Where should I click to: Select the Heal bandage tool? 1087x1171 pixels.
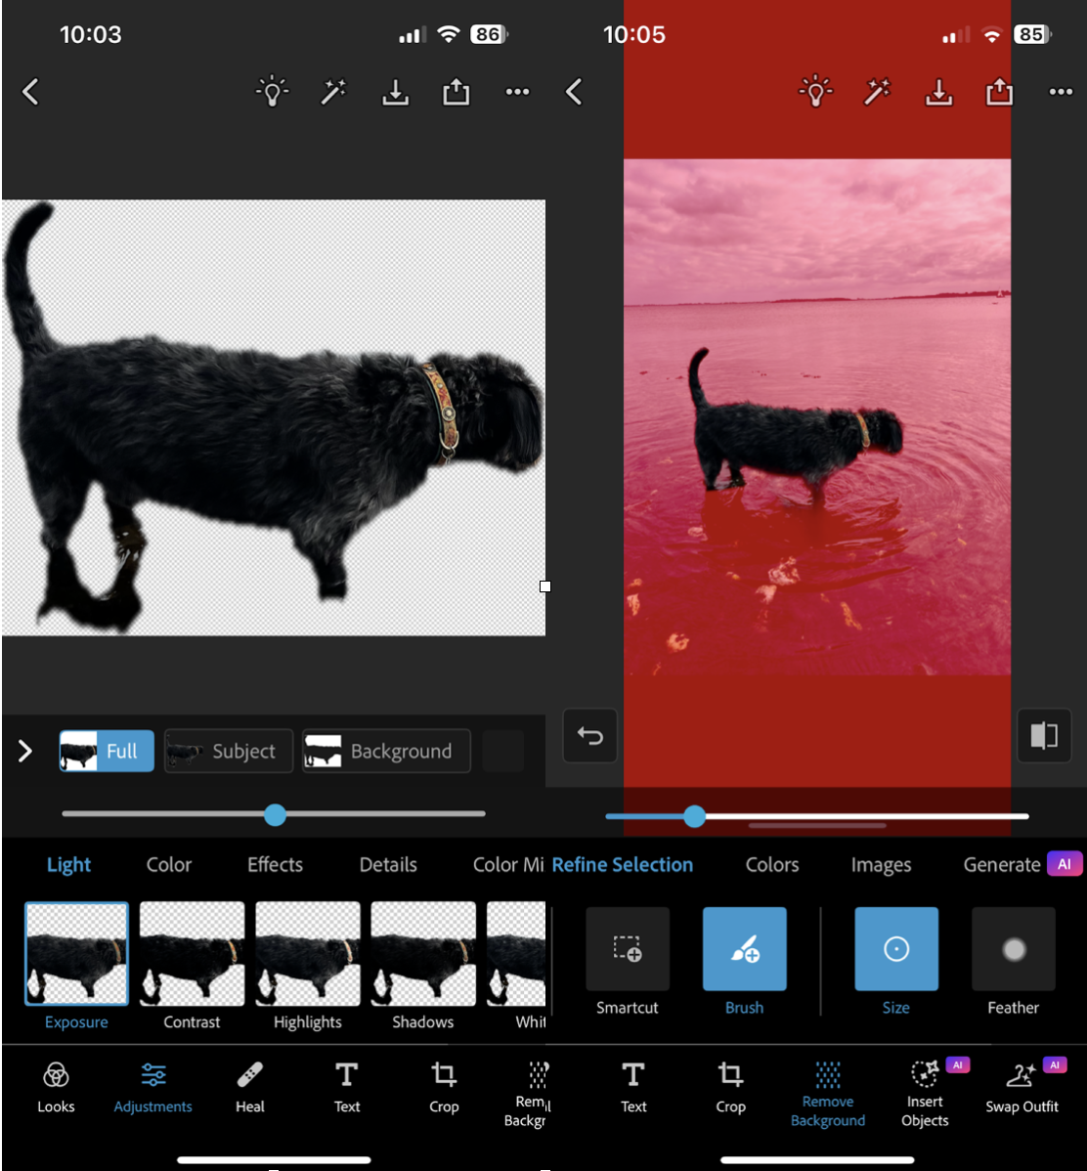coord(250,1086)
